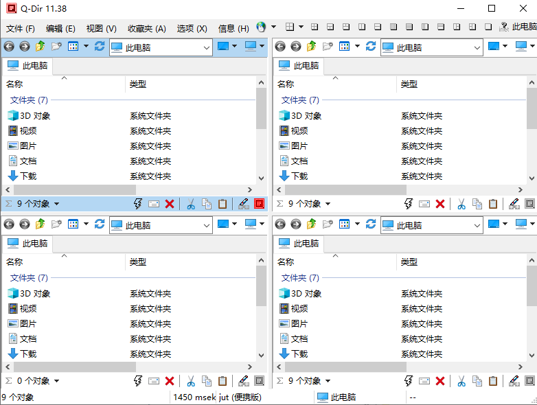Click the rename pencil icon in bottom-left pane

pyautogui.click(x=244, y=381)
